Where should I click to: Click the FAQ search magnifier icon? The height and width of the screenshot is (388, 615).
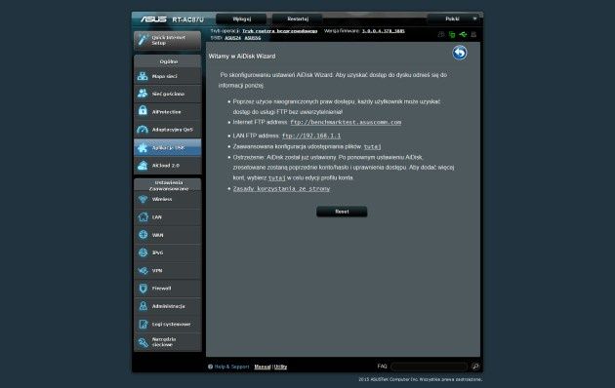point(475,367)
